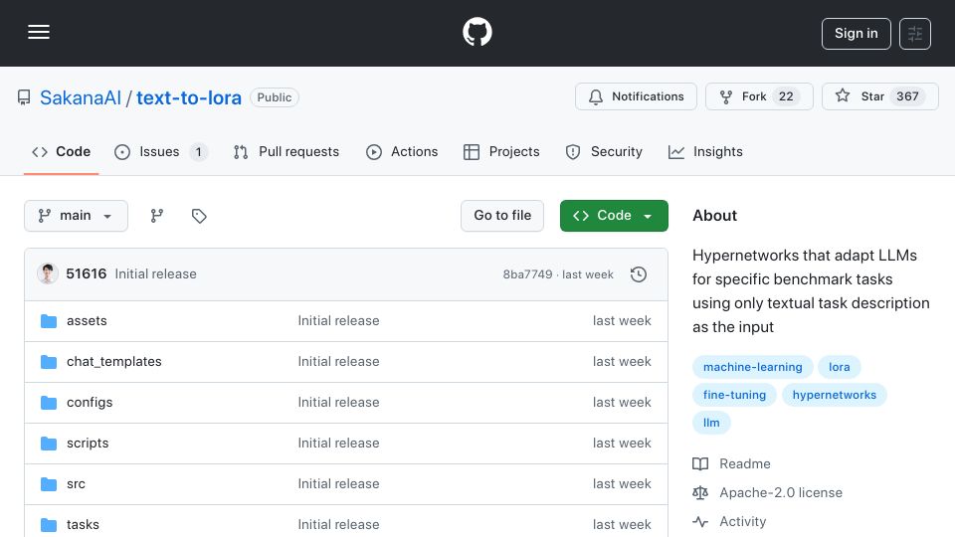The height and width of the screenshot is (537, 955).
Task: Expand the green Code dropdown
Action: pos(614,216)
